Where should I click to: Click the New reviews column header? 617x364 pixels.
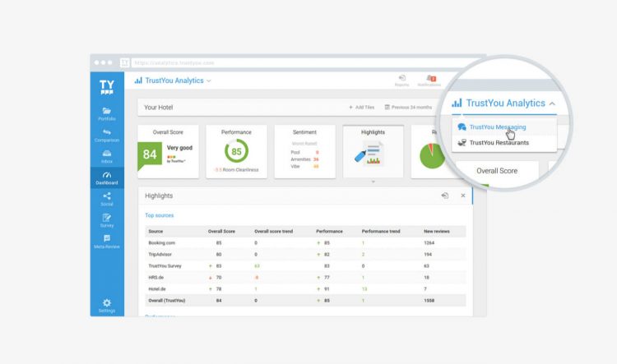pos(436,231)
